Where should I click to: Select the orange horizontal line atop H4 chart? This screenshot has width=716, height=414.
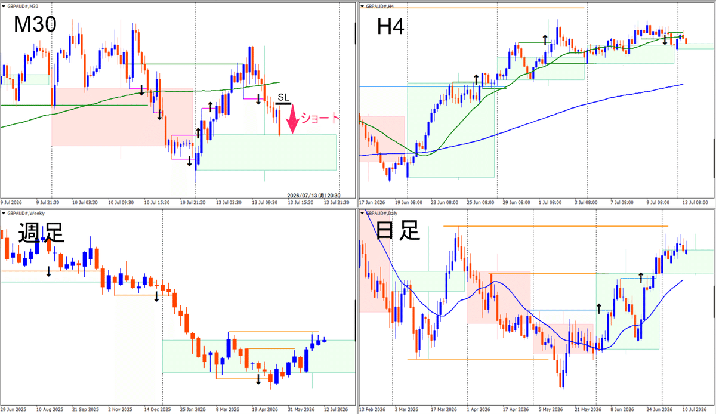[471, 8]
